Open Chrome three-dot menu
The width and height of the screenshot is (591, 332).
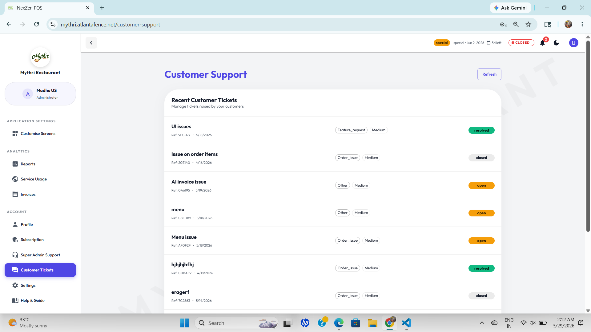click(582, 24)
